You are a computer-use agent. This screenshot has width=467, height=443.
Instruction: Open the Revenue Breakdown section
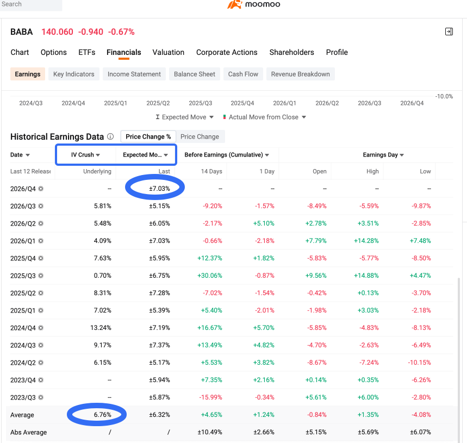tap(300, 74)
